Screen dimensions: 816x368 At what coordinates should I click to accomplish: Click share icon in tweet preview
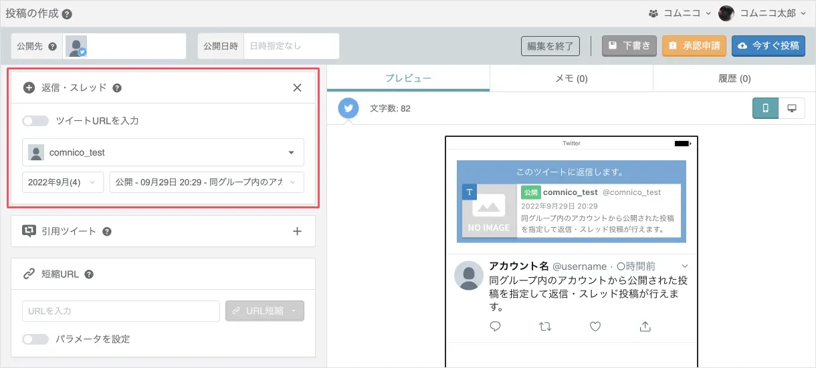pyautogui.click(x=645, y=327)
